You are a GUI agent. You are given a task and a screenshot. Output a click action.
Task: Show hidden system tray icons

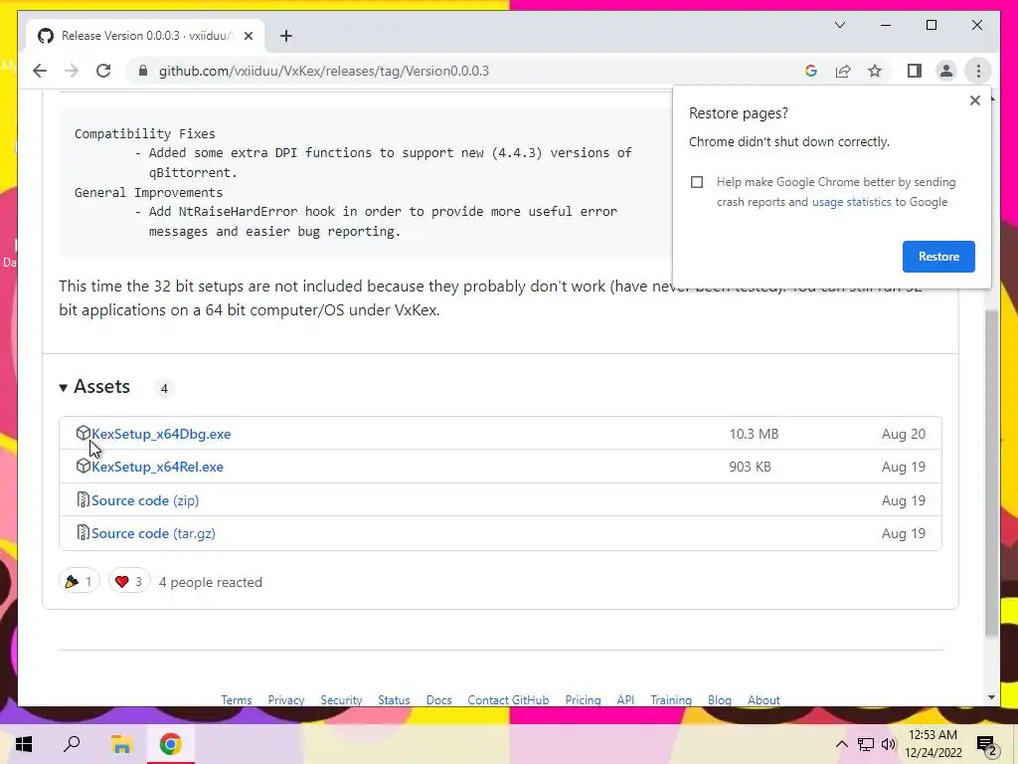pos(841,744)
